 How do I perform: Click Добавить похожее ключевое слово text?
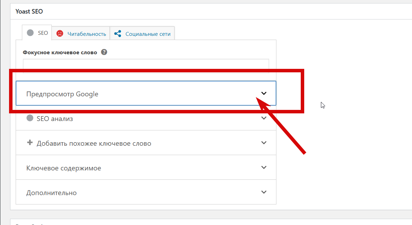coord(94,144)
